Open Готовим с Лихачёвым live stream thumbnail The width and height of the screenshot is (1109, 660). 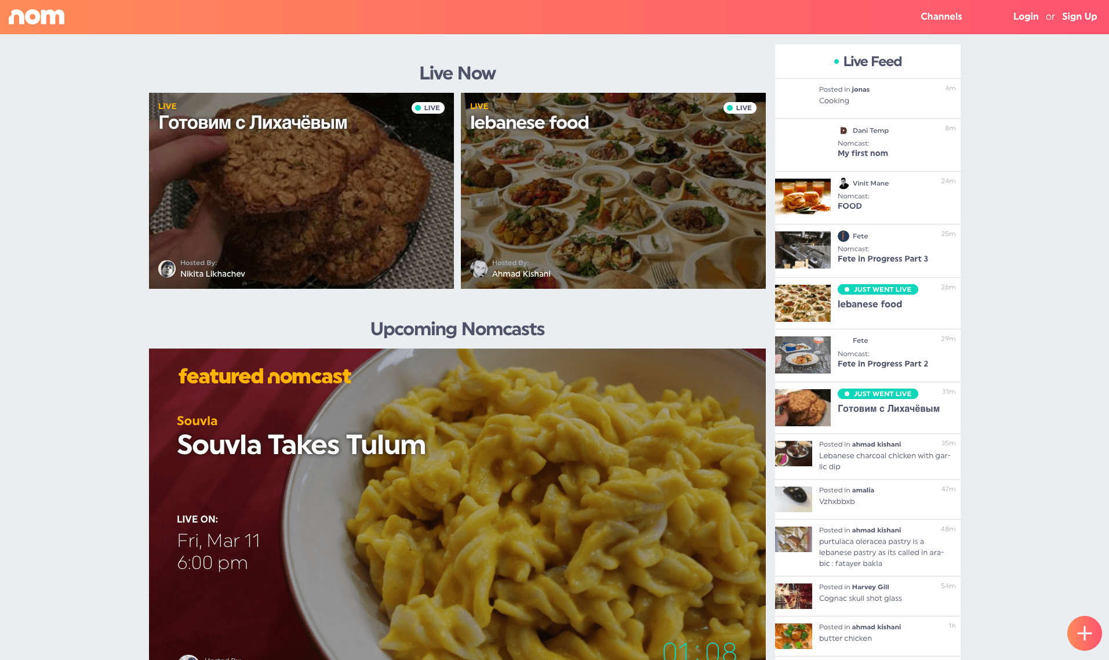(x=301, y=191)
